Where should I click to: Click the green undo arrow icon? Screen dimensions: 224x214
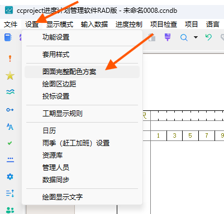[209, 37]
